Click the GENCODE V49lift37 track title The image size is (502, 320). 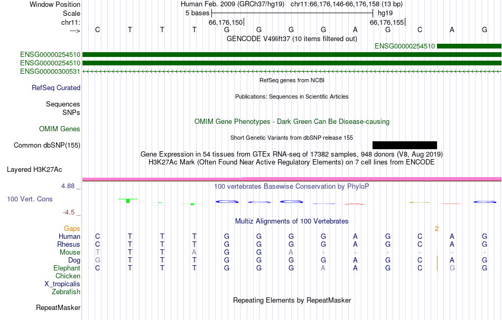click(292, 38)
